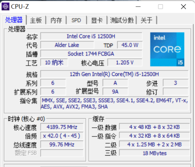This screenshot has width=195, height=167.
Task: Switch to the 内存 tab
Action: click(56, 20)
